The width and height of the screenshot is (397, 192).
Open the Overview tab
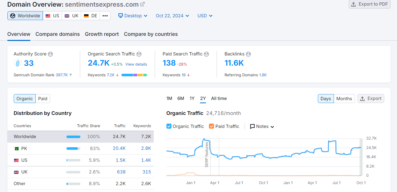tap(19, 34)
